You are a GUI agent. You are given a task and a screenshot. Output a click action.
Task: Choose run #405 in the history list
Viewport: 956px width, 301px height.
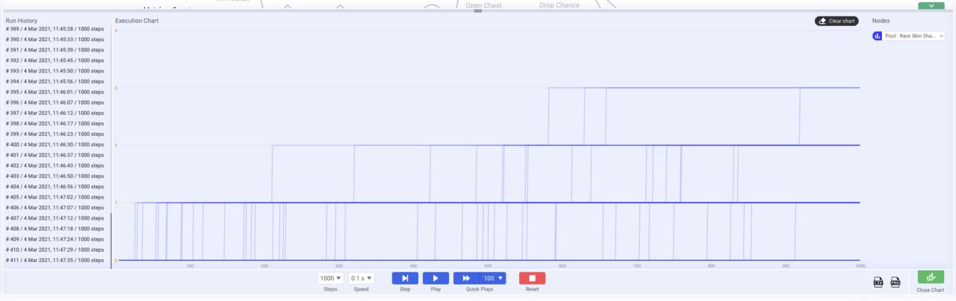coord(55,197)
